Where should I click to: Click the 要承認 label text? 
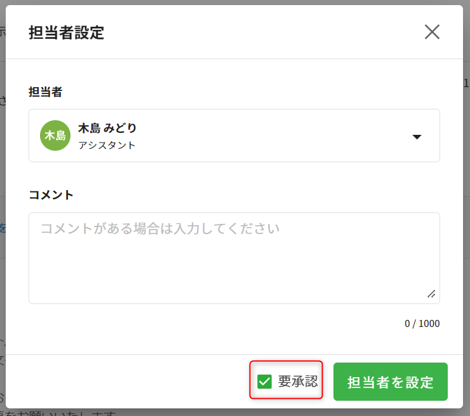[x=297, y=382]
